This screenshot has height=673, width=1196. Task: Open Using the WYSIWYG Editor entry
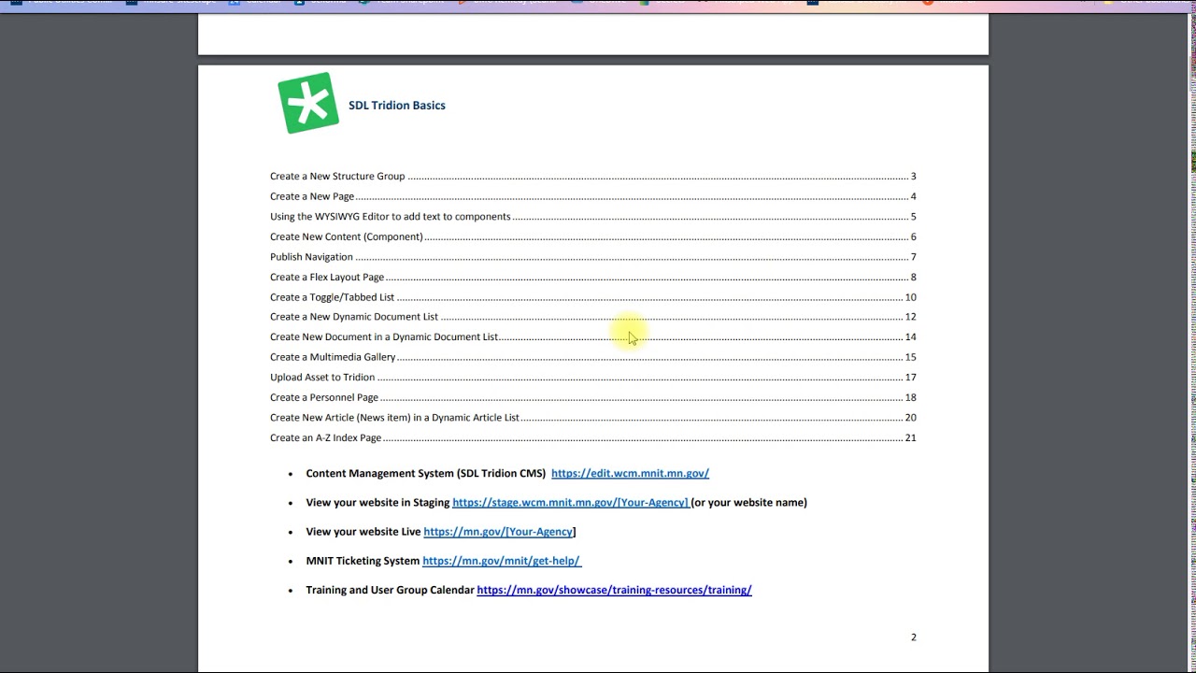pyautogui.click(x=592, y=216)
